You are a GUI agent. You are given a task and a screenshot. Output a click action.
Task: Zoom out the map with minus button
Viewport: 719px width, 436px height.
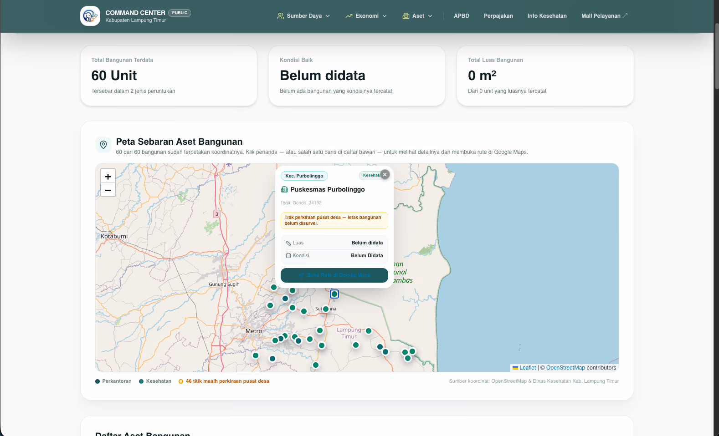[108, 190]
